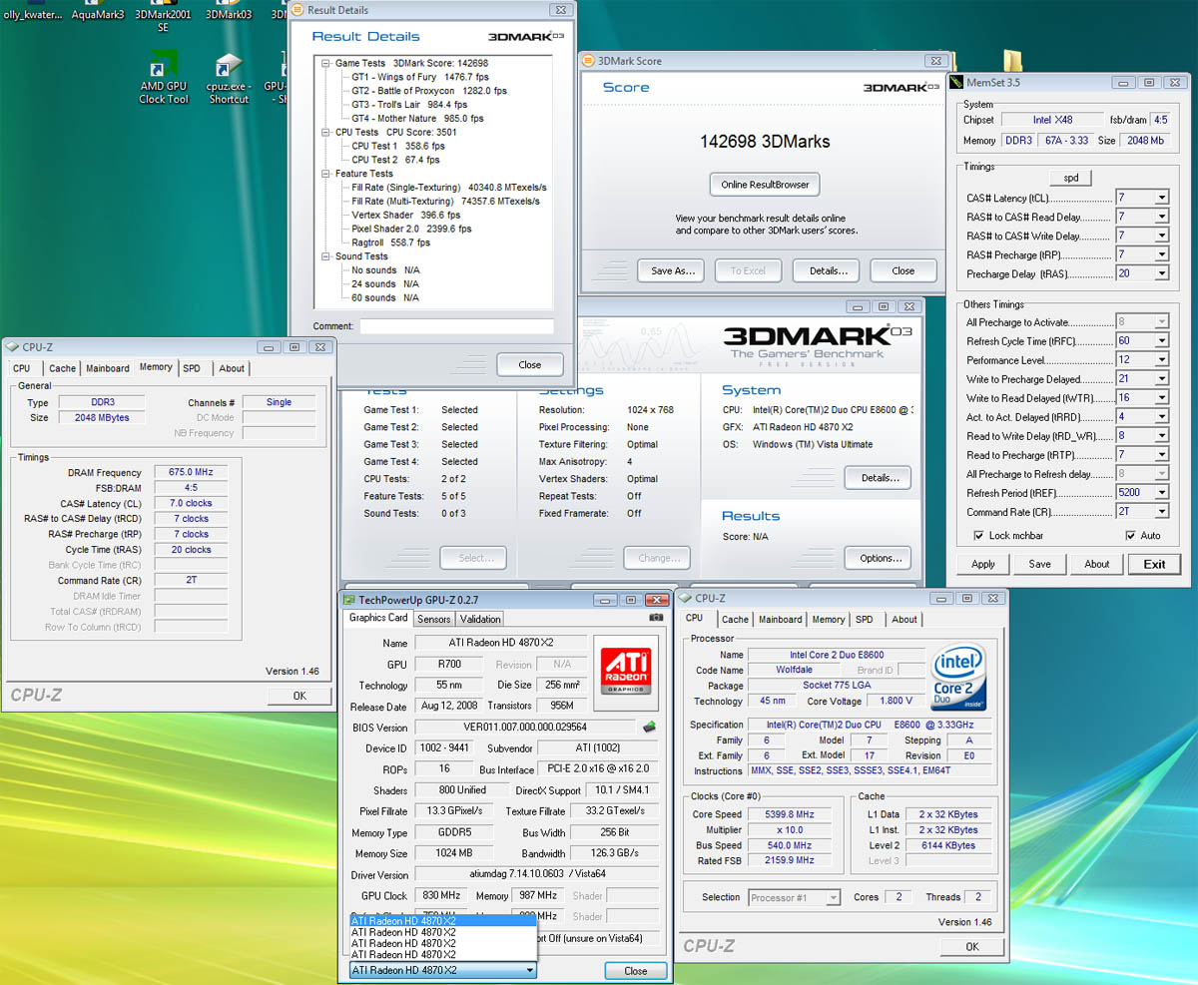Open the Precharge Delay (tRAS) dropdown
Viewport: 1198px width, 985px height.
pos(1161,274)
